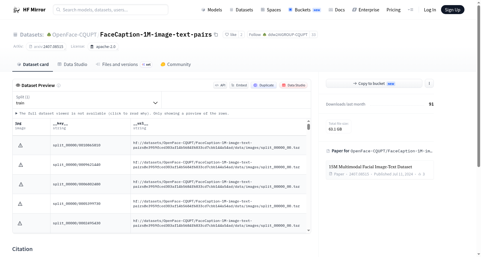Screen dimensions: 481x257
Task: Click the HF Mirror logo icon
Action: pos(17,10)
